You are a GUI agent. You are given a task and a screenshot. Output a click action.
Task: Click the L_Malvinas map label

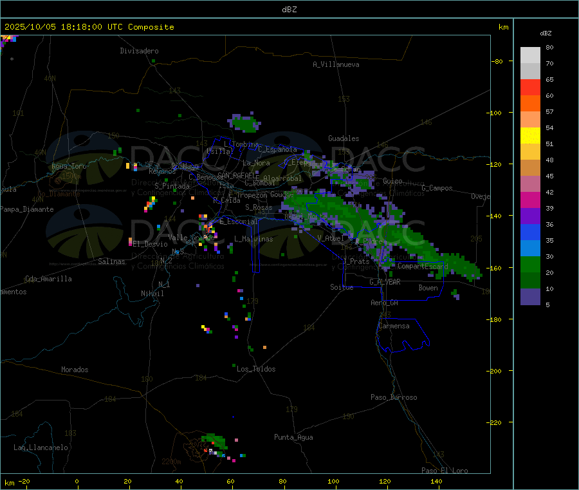[x=253, y=239]
